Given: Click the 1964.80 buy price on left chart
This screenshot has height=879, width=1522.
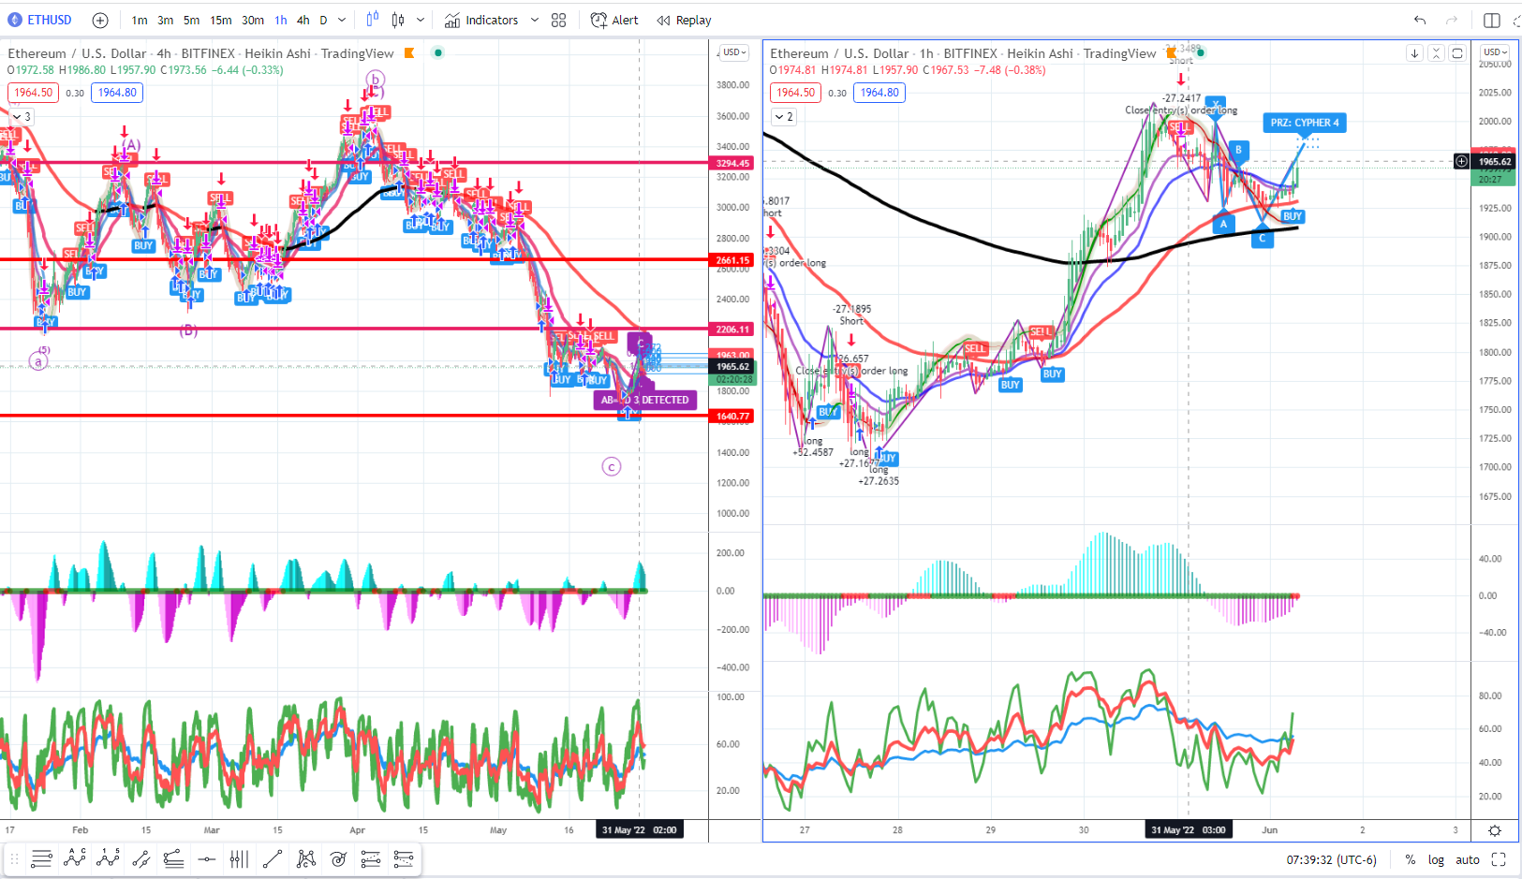Looking at the screenshot, I should click(117, 93).
